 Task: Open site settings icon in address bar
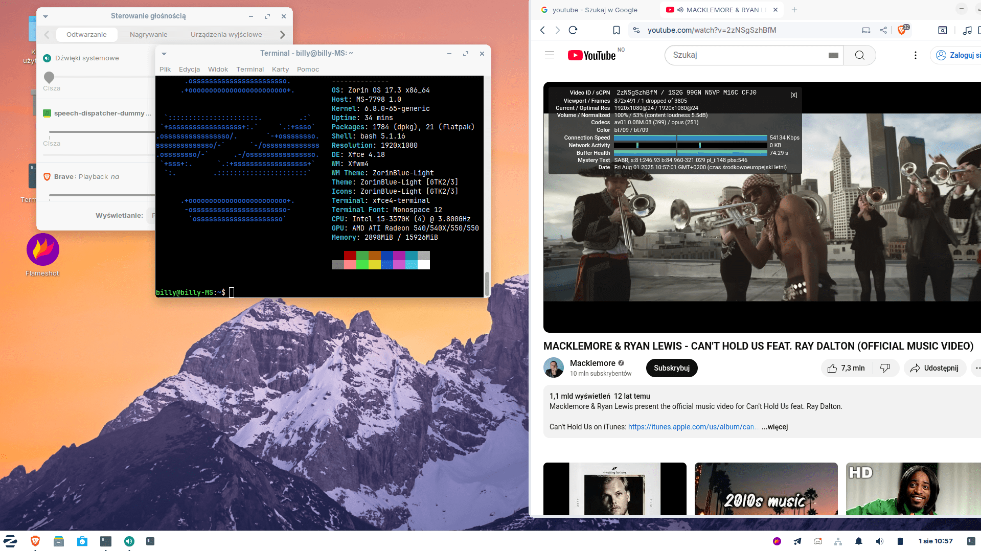click(x=636, y=30)
